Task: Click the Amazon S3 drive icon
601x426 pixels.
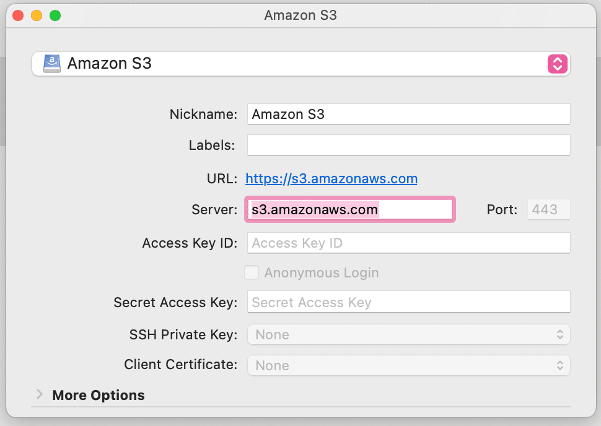Action: coord(52,63)
